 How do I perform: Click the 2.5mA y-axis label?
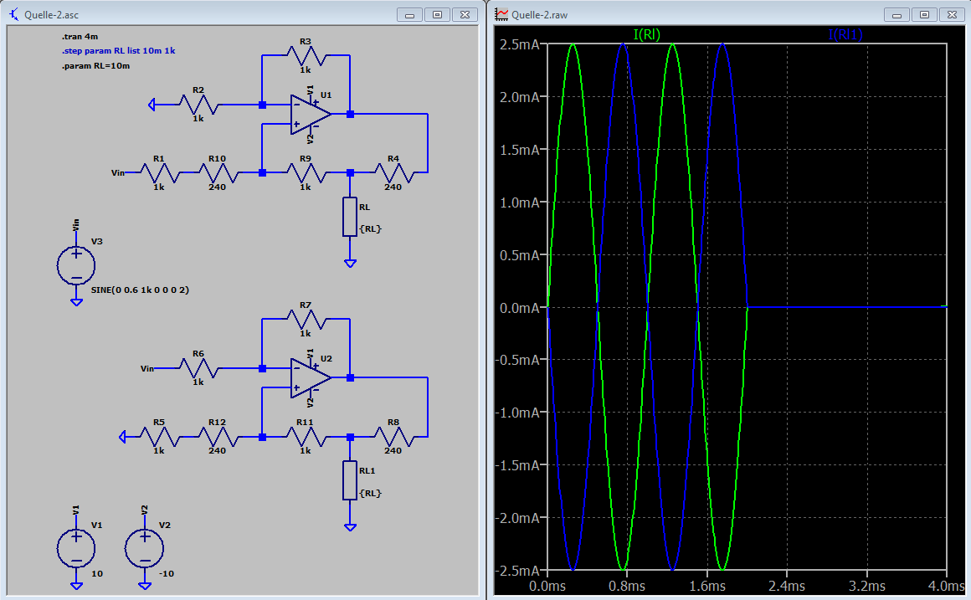520,44
